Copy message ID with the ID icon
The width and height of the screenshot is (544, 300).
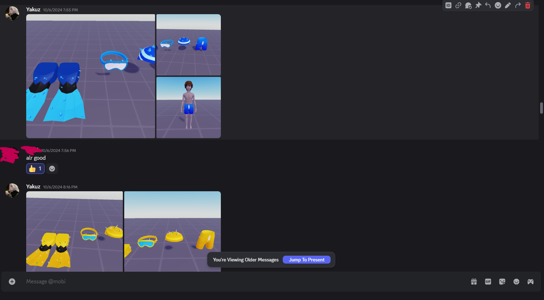point(448,5)
